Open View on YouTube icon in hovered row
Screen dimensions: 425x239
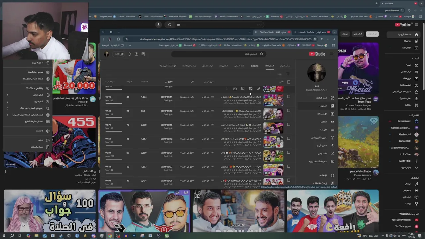coord(235,89)
